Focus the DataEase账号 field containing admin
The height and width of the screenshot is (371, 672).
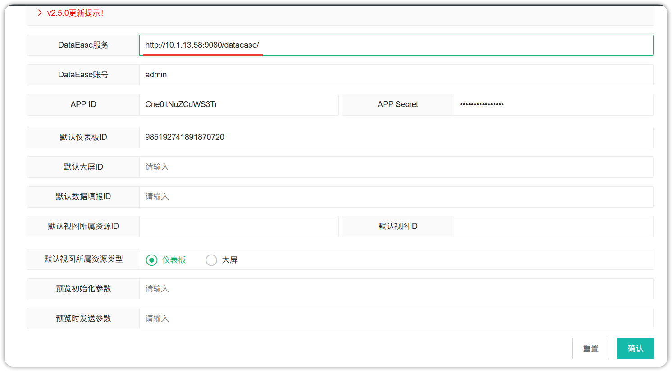pyautogui.click(x=396, y=75)
